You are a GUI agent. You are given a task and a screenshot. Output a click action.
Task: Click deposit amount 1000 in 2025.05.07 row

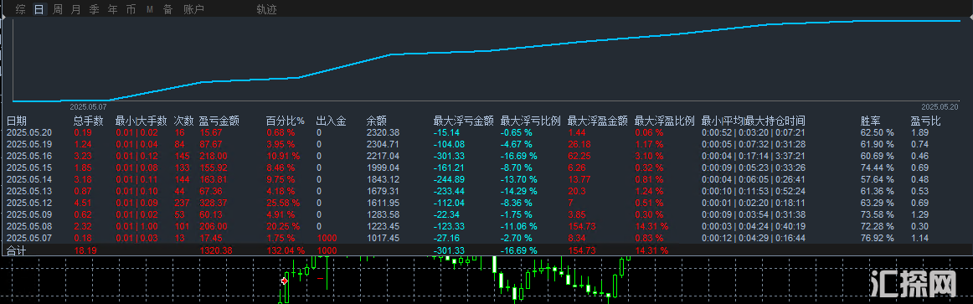point(327,238)
